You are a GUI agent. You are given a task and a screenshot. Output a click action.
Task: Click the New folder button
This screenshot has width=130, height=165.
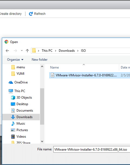coord(40,60)
